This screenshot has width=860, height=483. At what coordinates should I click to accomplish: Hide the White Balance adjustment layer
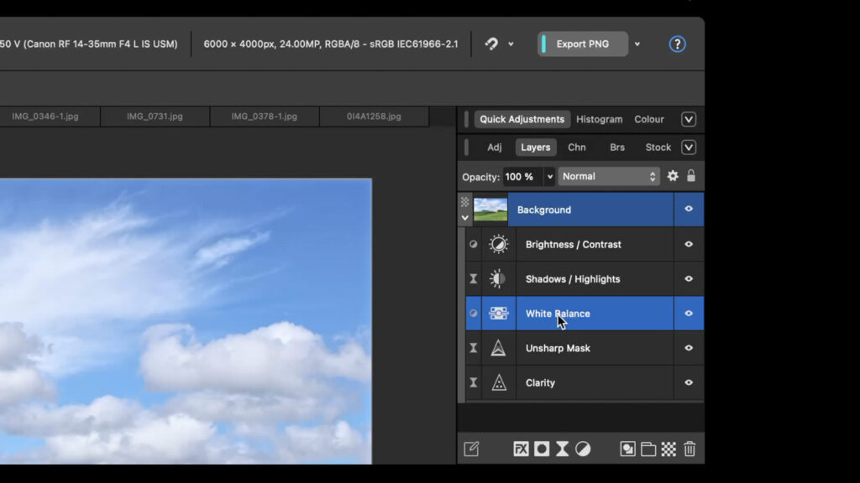point(688,313)
